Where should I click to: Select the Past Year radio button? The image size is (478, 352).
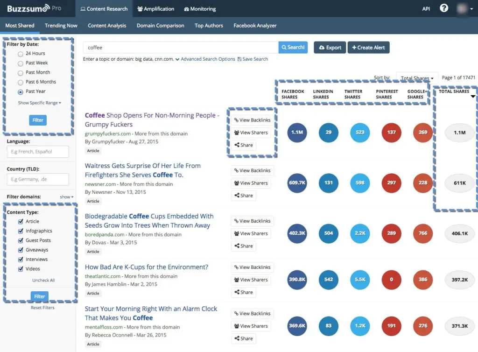pos(21,92)
